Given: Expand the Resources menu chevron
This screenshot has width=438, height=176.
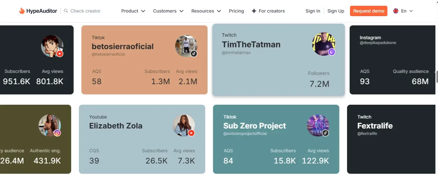Looking at the screenshot, I should coord(219,11).
